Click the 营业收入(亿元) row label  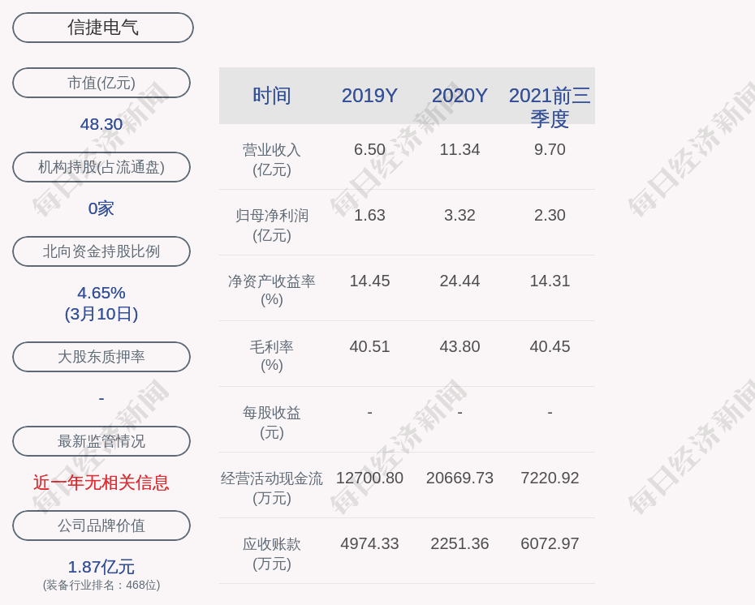tap(272, 160)
